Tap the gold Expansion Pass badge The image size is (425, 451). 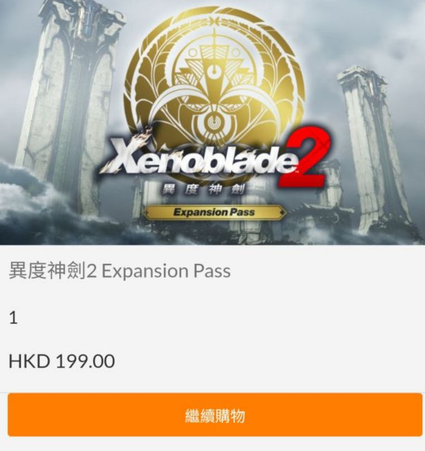click(x=214, y=212)
